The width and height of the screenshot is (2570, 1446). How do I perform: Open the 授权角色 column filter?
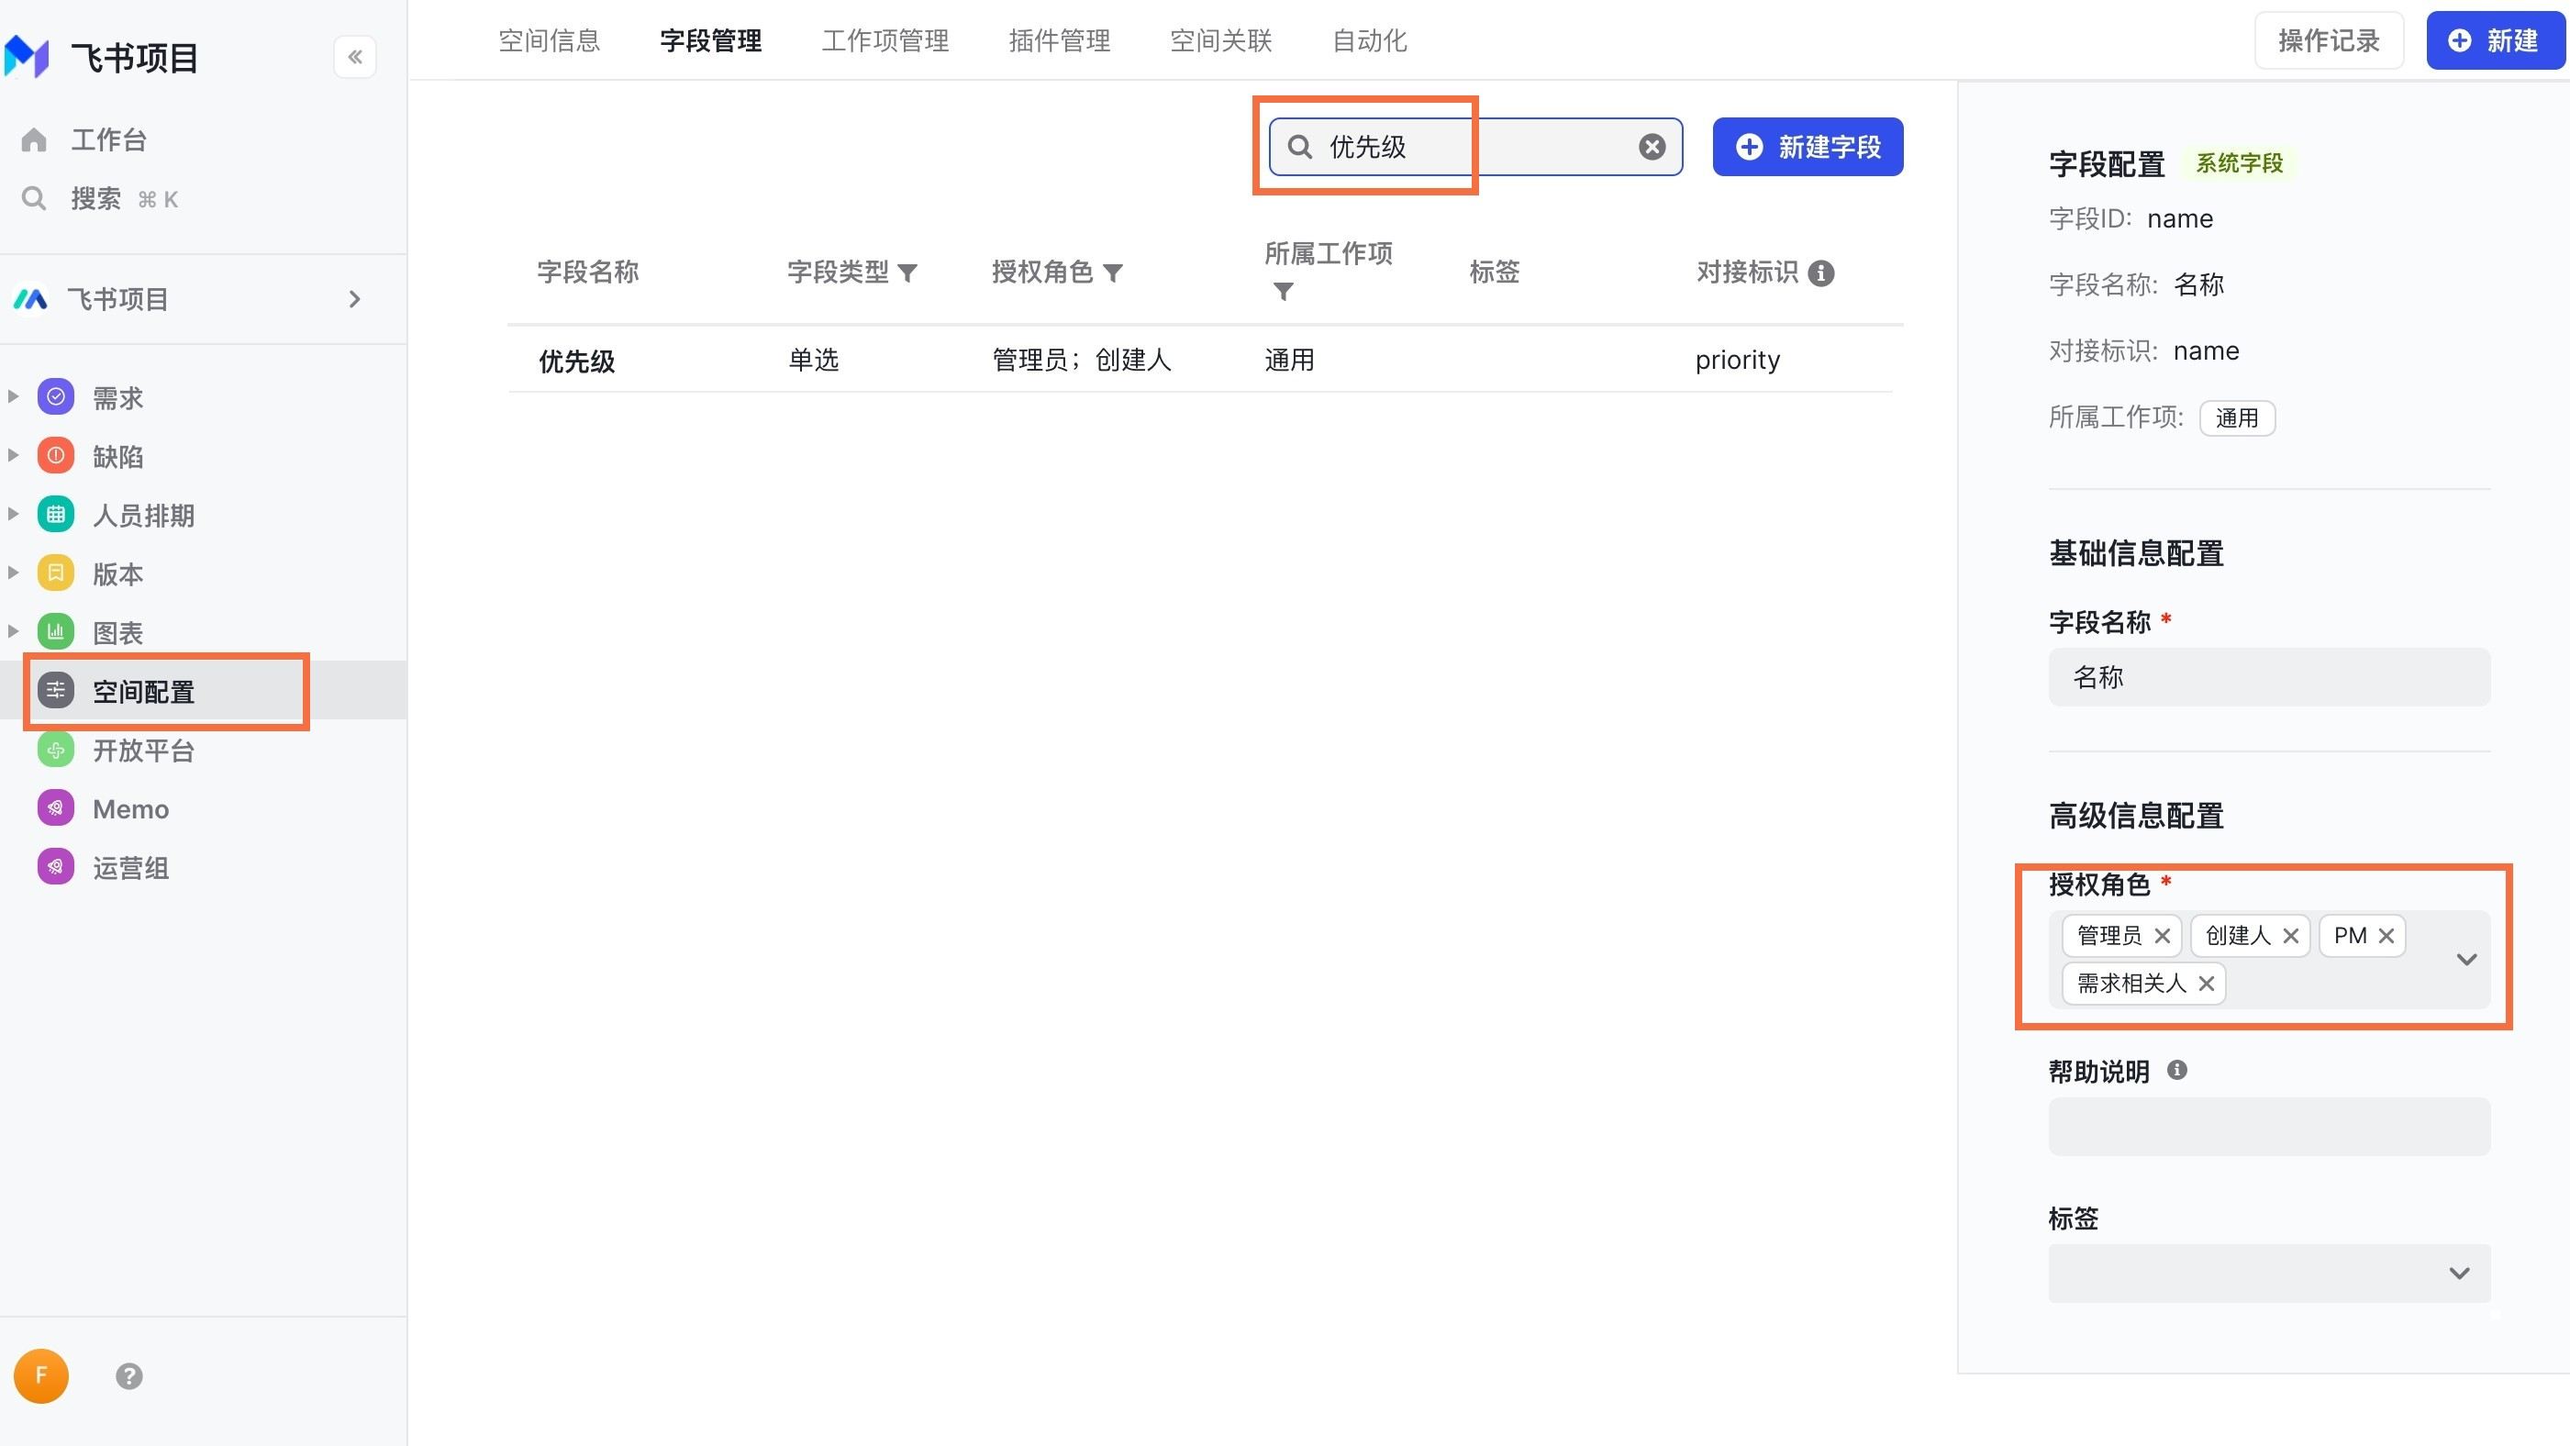click(1112, 273)
